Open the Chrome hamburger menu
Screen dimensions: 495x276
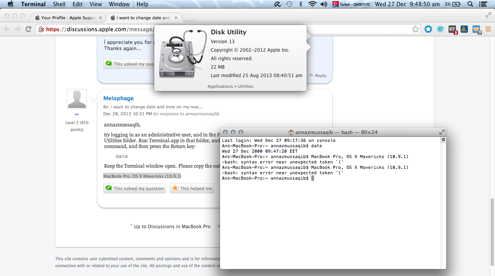click(x=488, y=29)
